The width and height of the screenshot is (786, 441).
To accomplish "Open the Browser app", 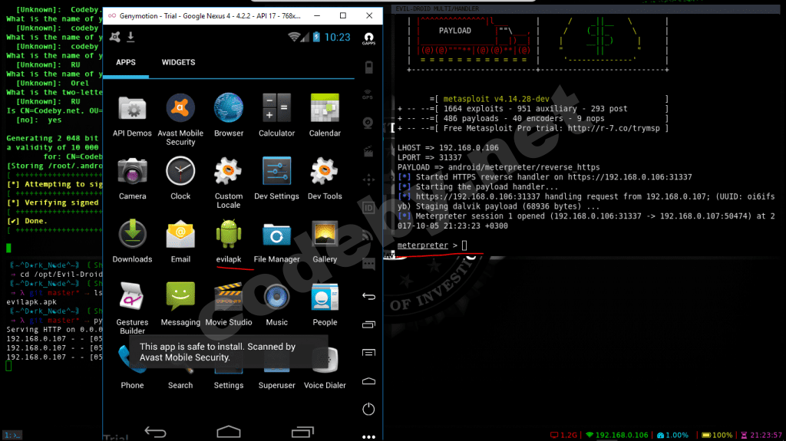I will (229, 115).
